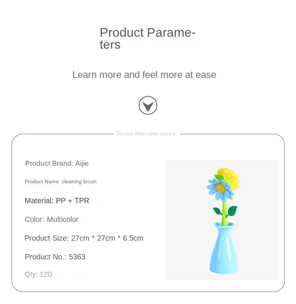This screenshot has width=296, height=304.
Task: Click the sunflower brush product image
Action: [221, 220]
